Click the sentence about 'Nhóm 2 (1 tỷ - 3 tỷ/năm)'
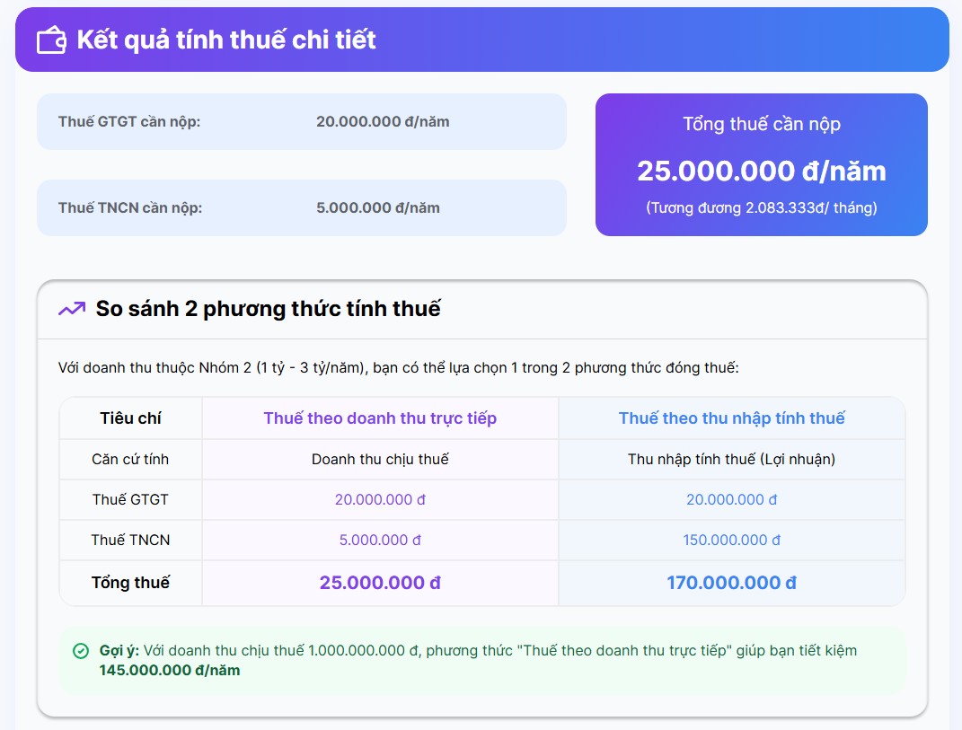The height and width of the screenshot is (730, 962). pos(398,367)
